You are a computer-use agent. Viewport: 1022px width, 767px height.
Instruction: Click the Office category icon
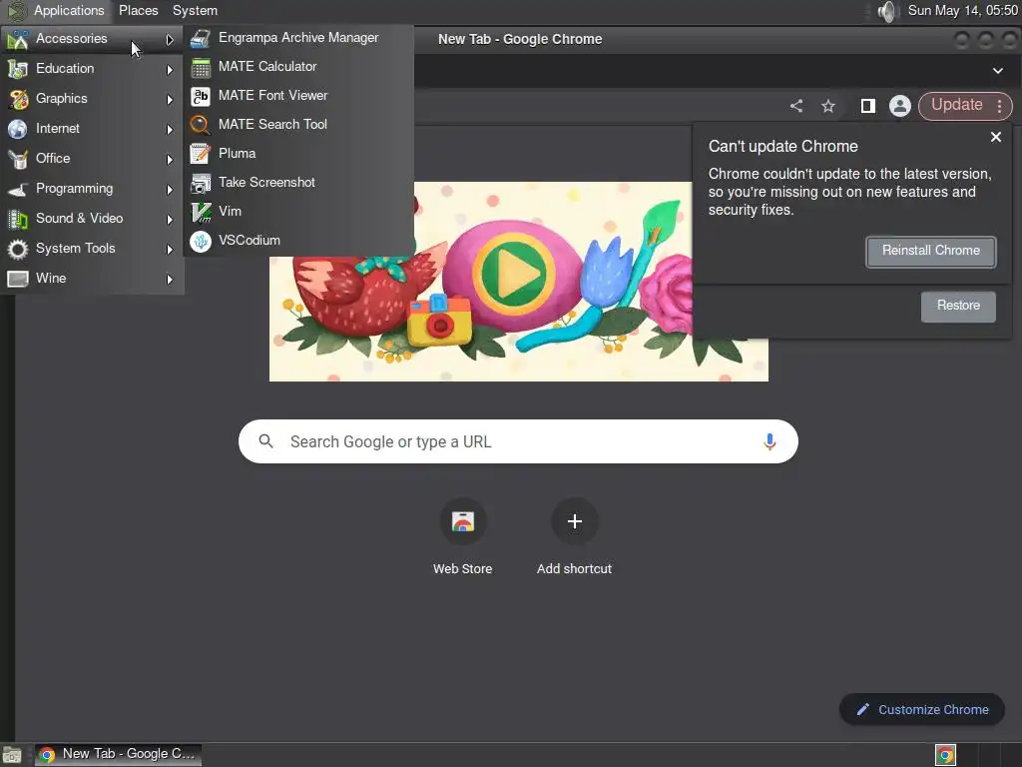click(18, 159)
